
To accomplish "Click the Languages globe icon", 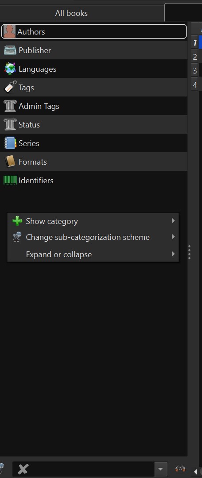I will (x=10, y=69).
